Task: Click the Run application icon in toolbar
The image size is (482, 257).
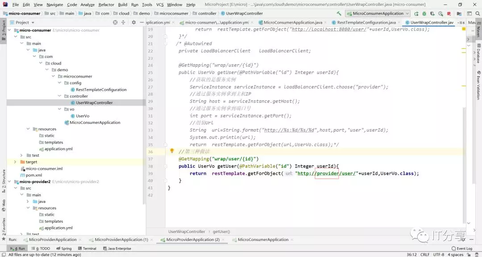Action: coord(416,13)
